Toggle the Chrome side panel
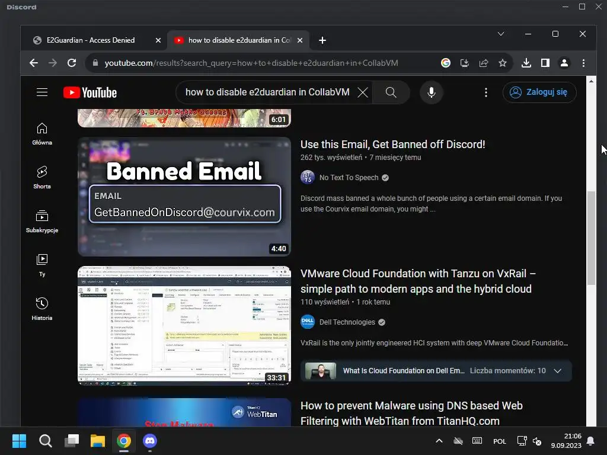Screen dimensions: 607x455 tap(545, 63)
